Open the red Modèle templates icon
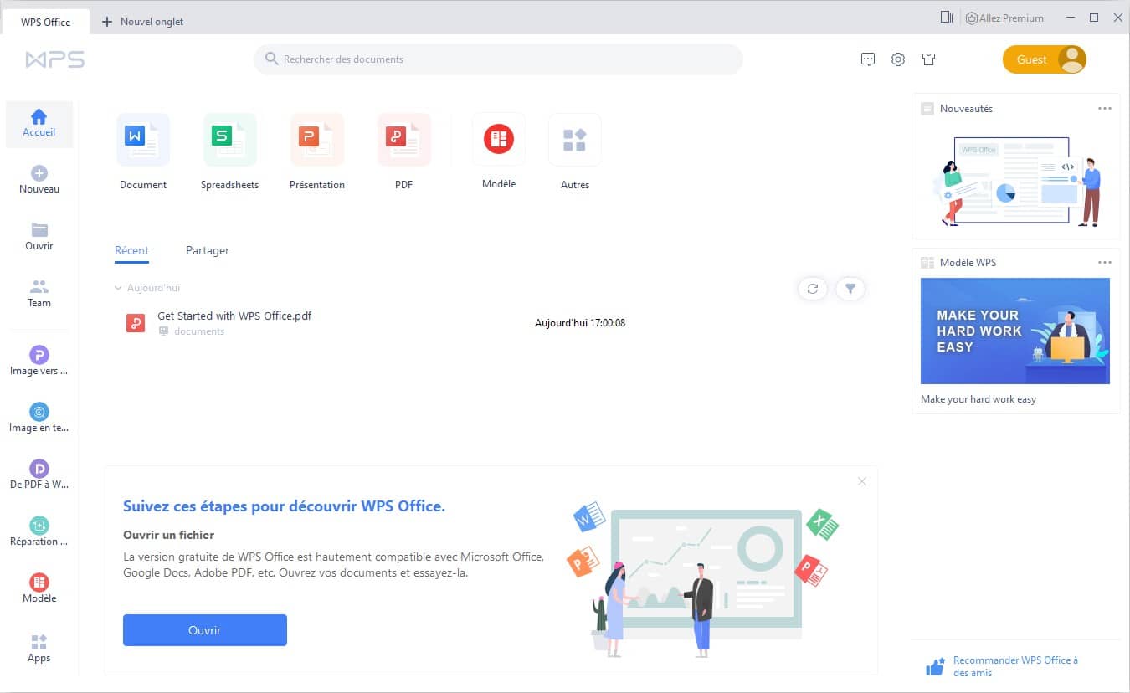 [499, 139]
